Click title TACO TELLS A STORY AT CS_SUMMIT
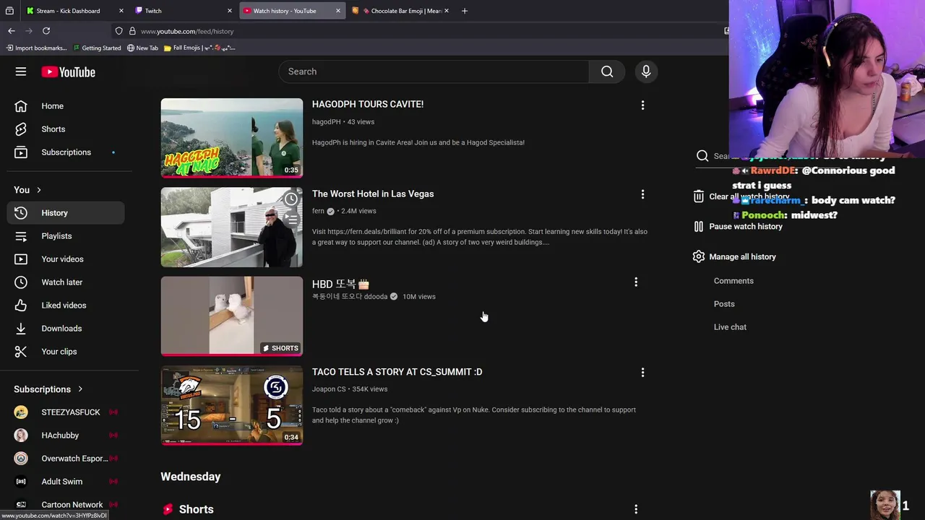 pos(397,372)
